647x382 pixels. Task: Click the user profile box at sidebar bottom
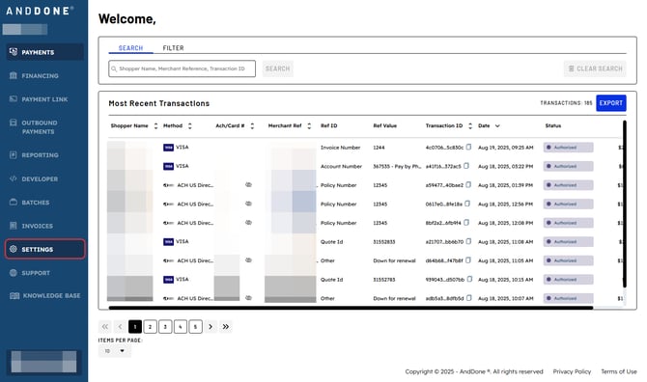point(43,362)
